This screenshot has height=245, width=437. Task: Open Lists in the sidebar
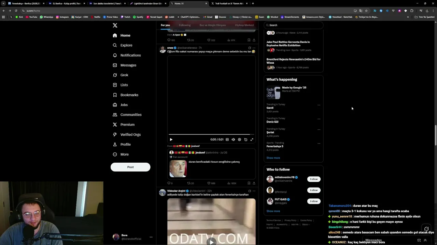pyautogui.click(x=120, y=85)
